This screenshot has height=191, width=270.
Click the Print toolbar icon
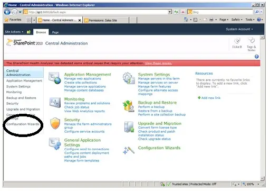pos(211,20)
